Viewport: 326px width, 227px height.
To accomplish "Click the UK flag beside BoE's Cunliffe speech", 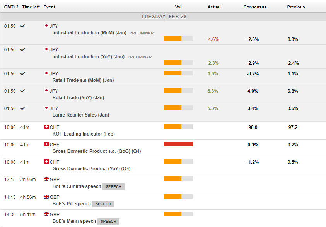I will point(46,179).
